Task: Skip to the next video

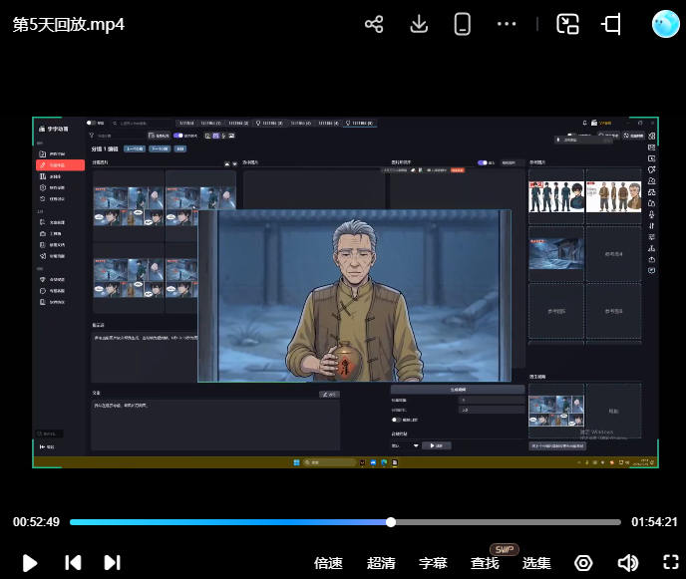Action: (112, 563)
